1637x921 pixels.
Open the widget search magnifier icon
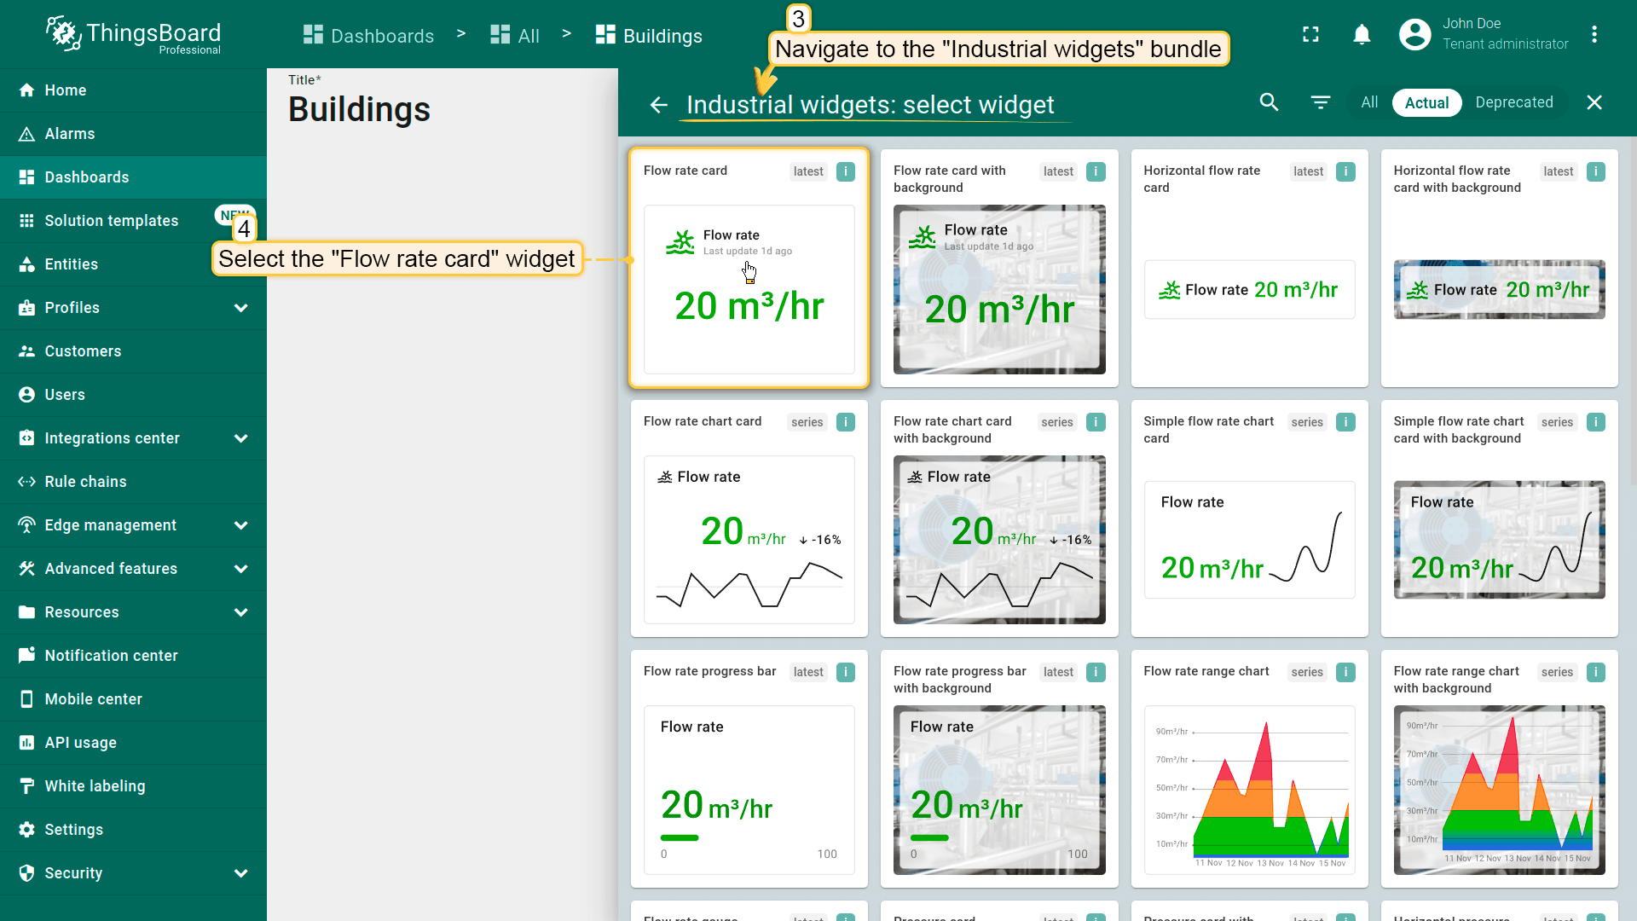tap(1269, 102)
